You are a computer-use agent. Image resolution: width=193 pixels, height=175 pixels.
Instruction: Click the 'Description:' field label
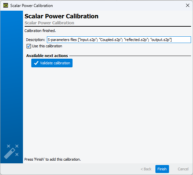pyautogui.click(x=36, y=40)
